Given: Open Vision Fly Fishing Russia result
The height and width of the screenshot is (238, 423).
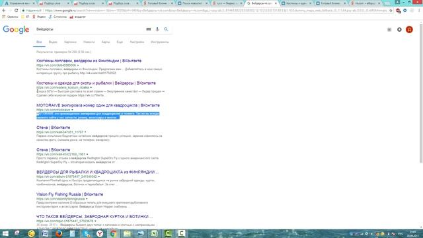Looking at the screenshot, I should 69,194.
